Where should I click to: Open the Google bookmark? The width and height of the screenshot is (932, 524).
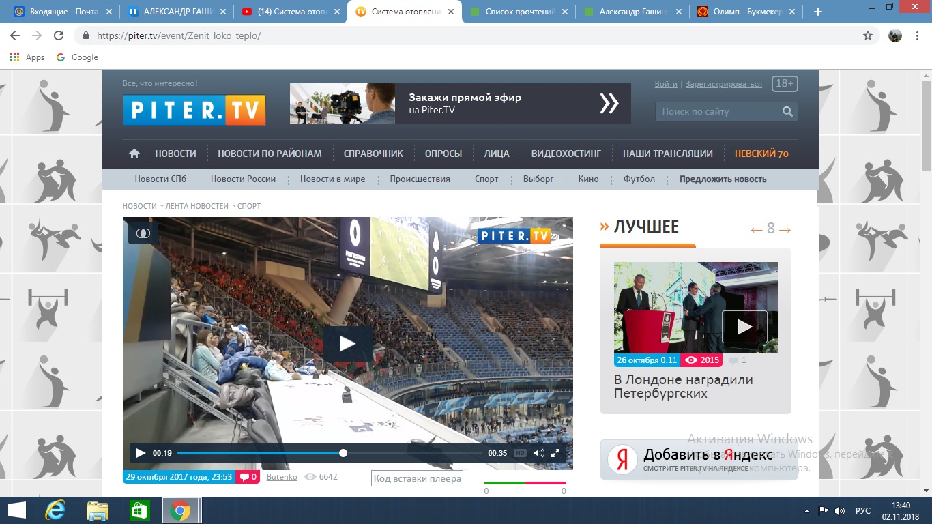[x=77, y=57]
